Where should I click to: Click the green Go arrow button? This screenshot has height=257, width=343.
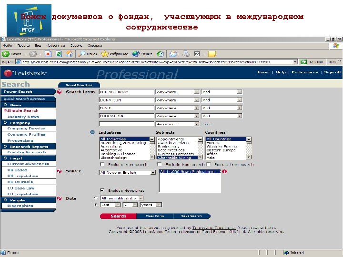303,62
